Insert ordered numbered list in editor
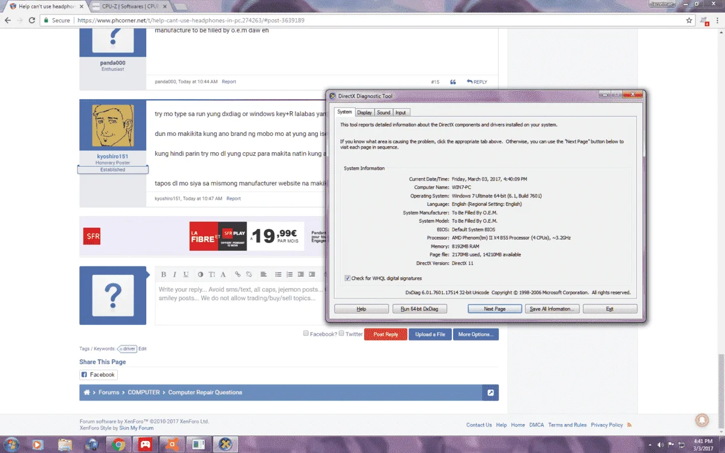The height and width of the screenshot is (453, 725). pyautogui.click(x=289, y=274)
